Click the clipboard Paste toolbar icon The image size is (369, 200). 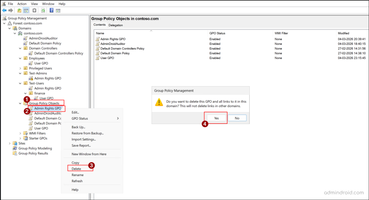(34, 10)
